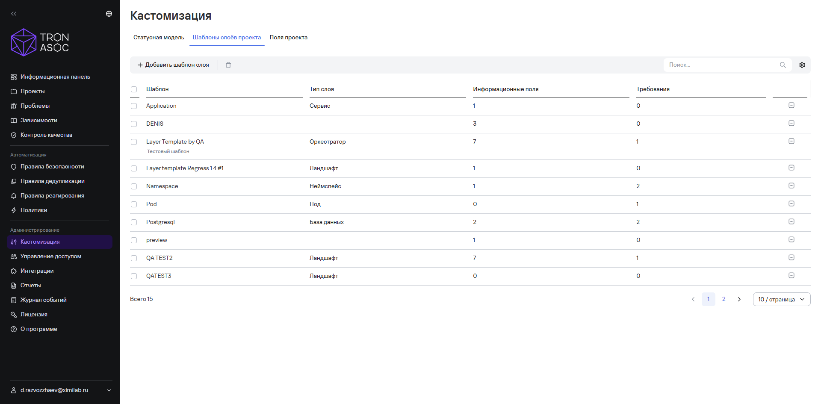Viewport: 821px width, 404px height.
Task: Open actions menu for QATEST3 row
Action: 791,275
